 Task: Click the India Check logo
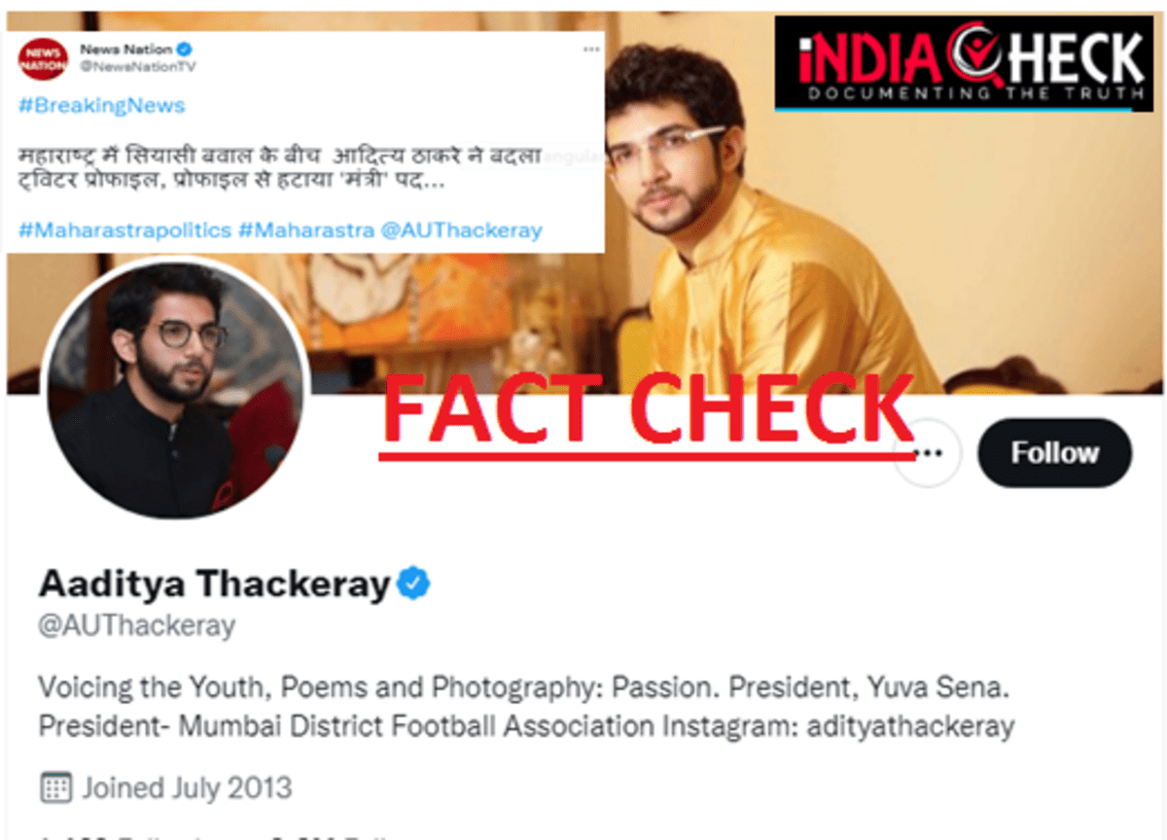pos(963,62)
